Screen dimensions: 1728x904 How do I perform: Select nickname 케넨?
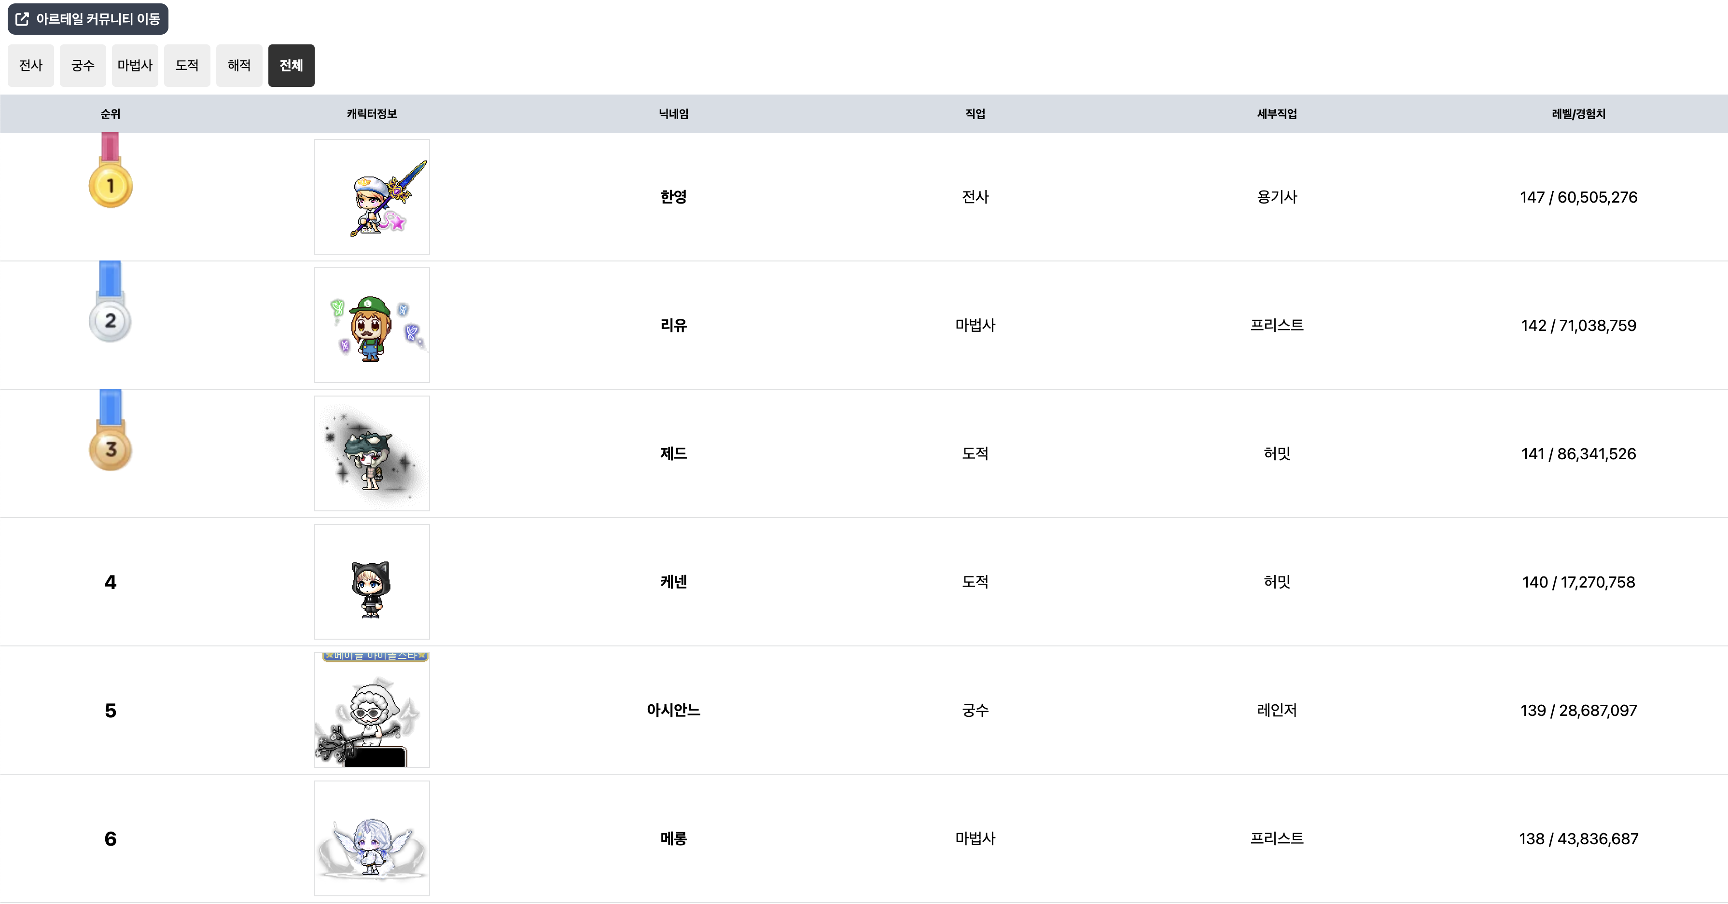pyautogui.click(x=673, y=581)
